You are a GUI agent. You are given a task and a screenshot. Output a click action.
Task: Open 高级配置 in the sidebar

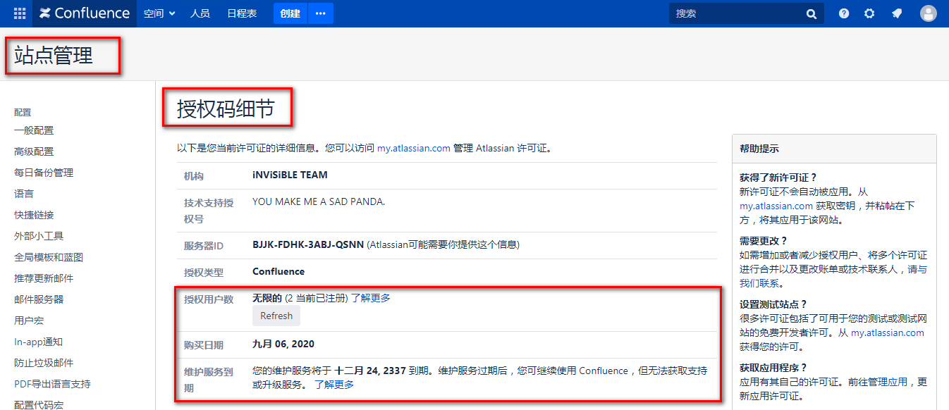(34, 151)
